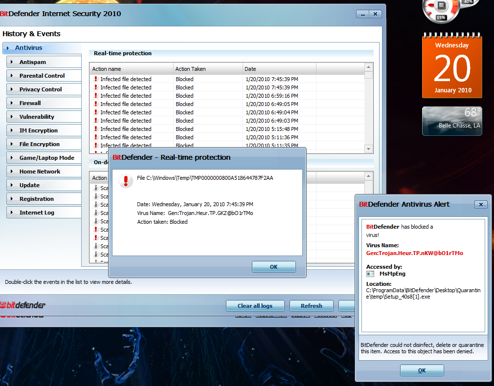Expand the Privacy Control section
Image resolution: width=494 pixels, height=386 pixels.
coord(44,89)
